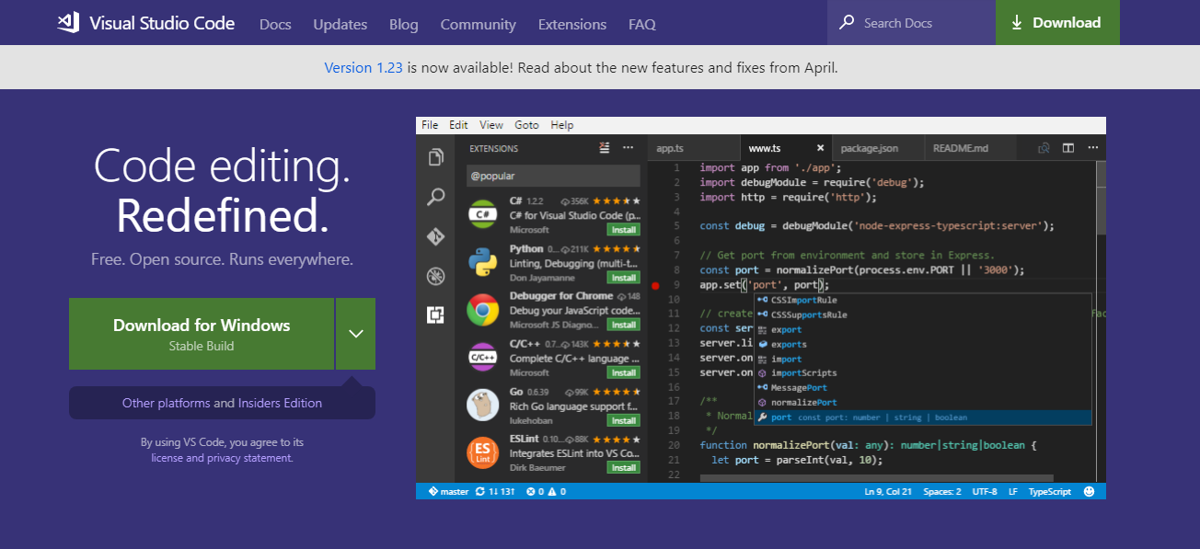Open the Goto menu in the editor
This screenshot has height=549, width=1200.
[527, 125]
